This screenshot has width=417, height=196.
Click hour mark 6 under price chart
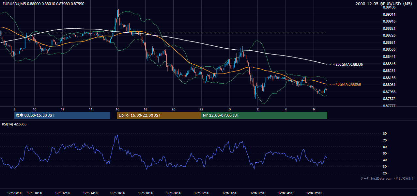(314, 109)
